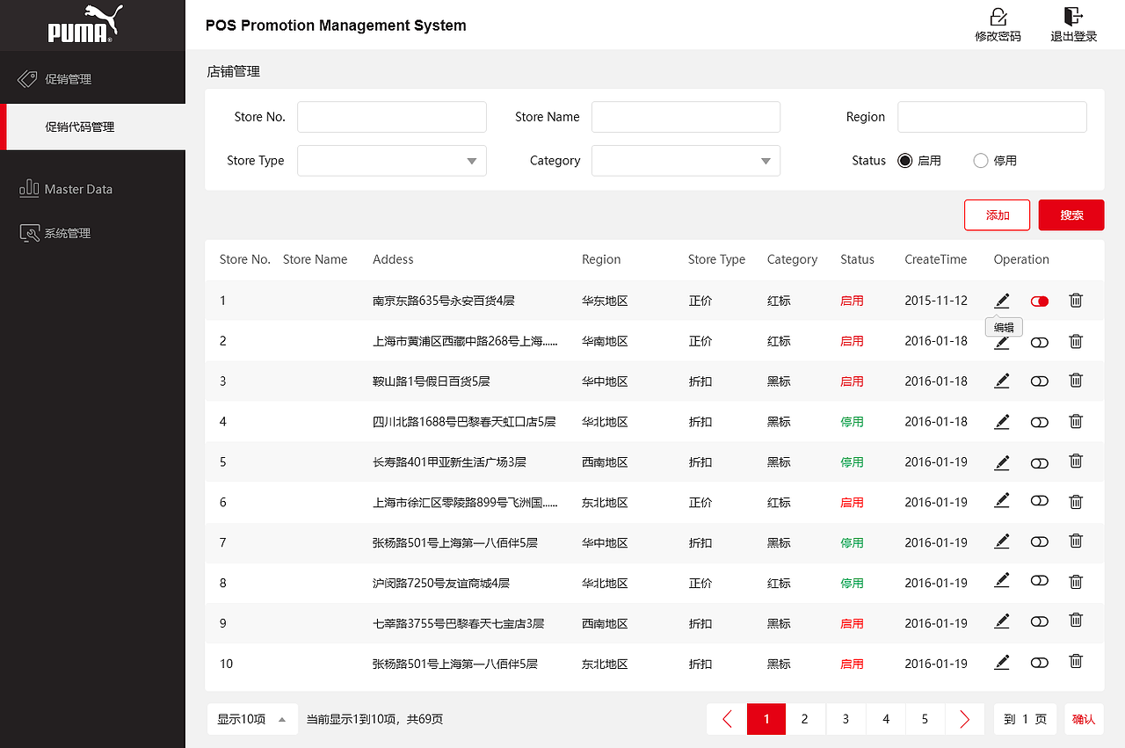Click current page 1 button

point(766,719)
